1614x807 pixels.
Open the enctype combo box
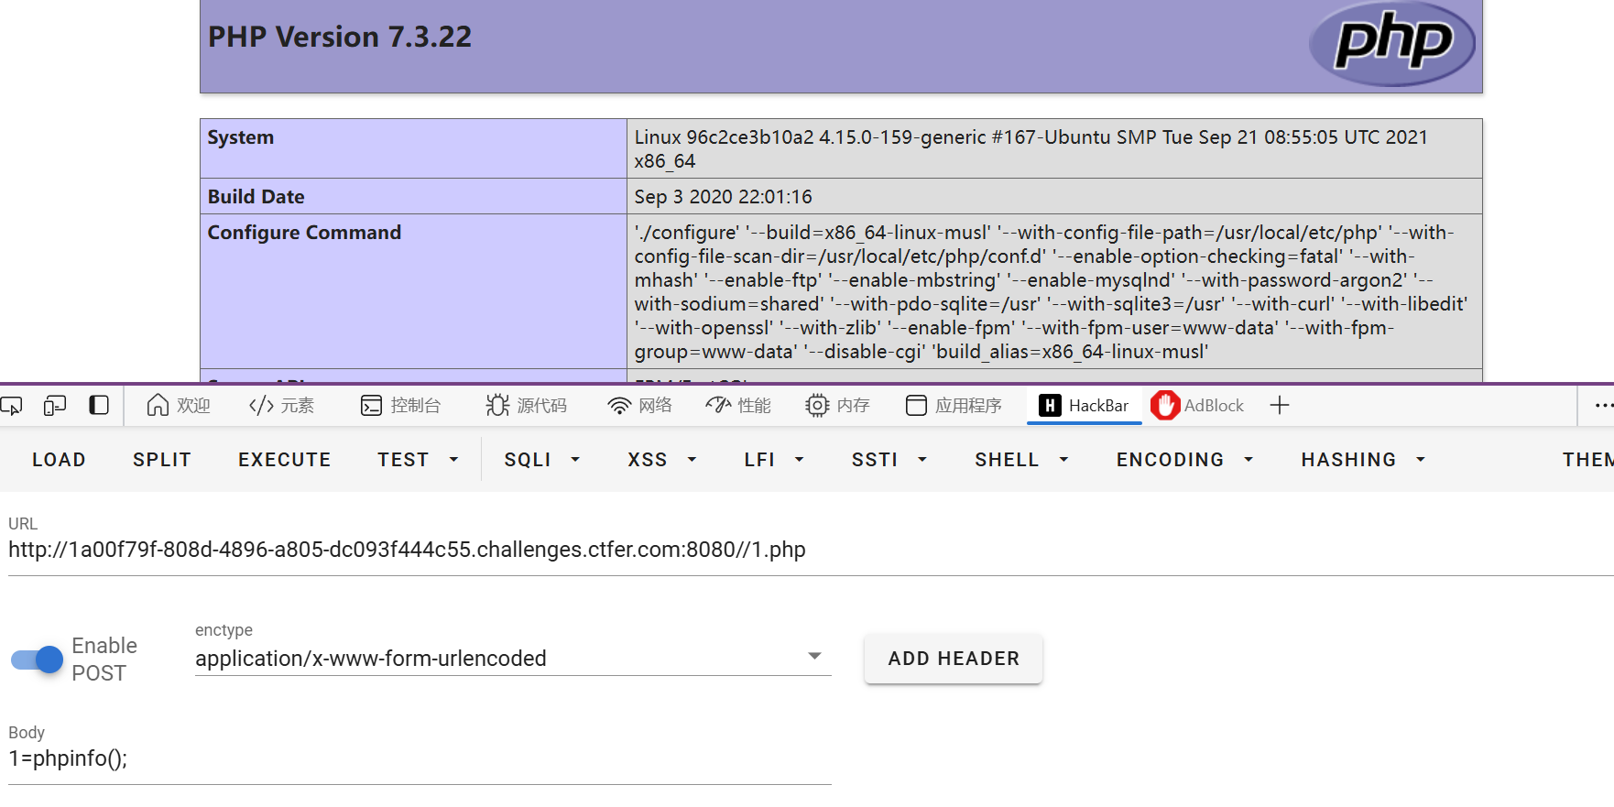[x=513, y=659]
